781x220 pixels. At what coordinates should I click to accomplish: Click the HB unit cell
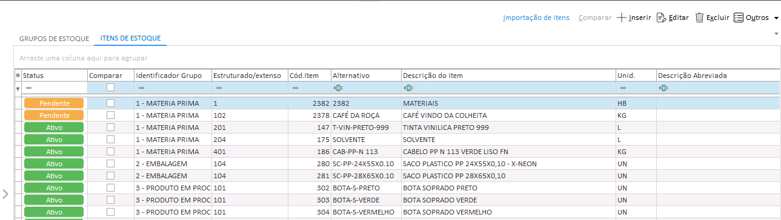point(636,103)
